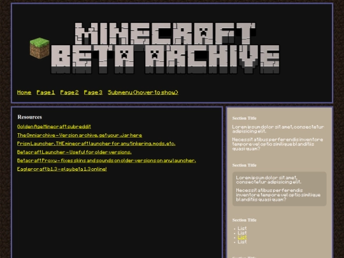Click first List bullet item in sidebar

(x=242, y=229)
